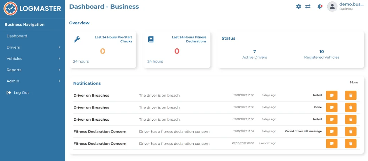Go to Dashboard in sidebar
Screen dimensions: 368x161
(x=17, y=36)
